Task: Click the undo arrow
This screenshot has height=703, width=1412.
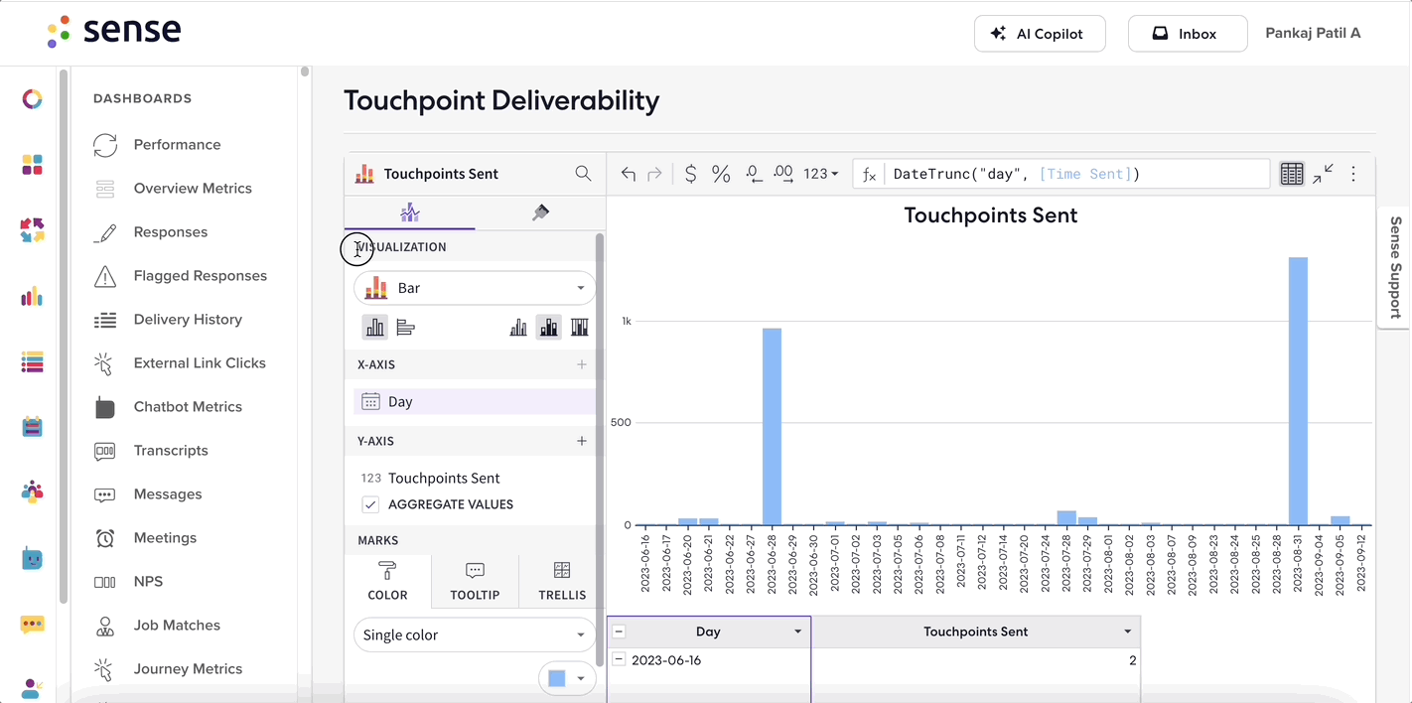Action: click(628, 174)
